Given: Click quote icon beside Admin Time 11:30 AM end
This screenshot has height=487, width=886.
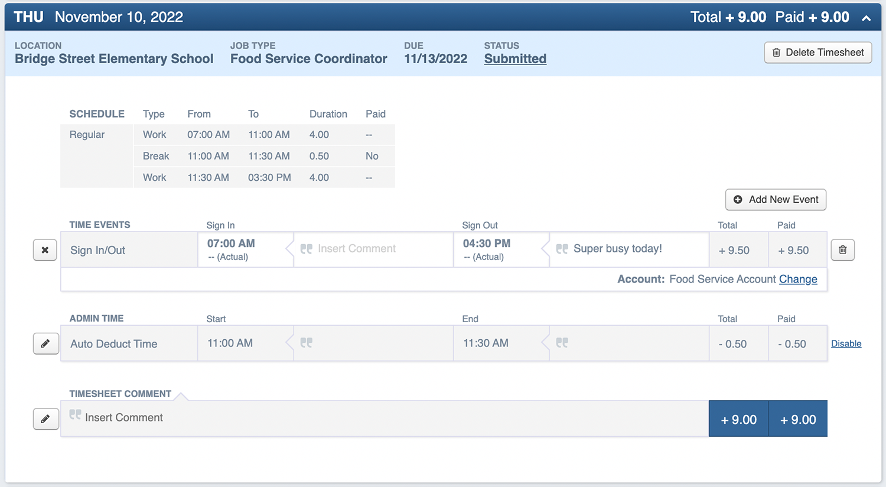Looking at the screenshot, I should [x=562, y=343].
